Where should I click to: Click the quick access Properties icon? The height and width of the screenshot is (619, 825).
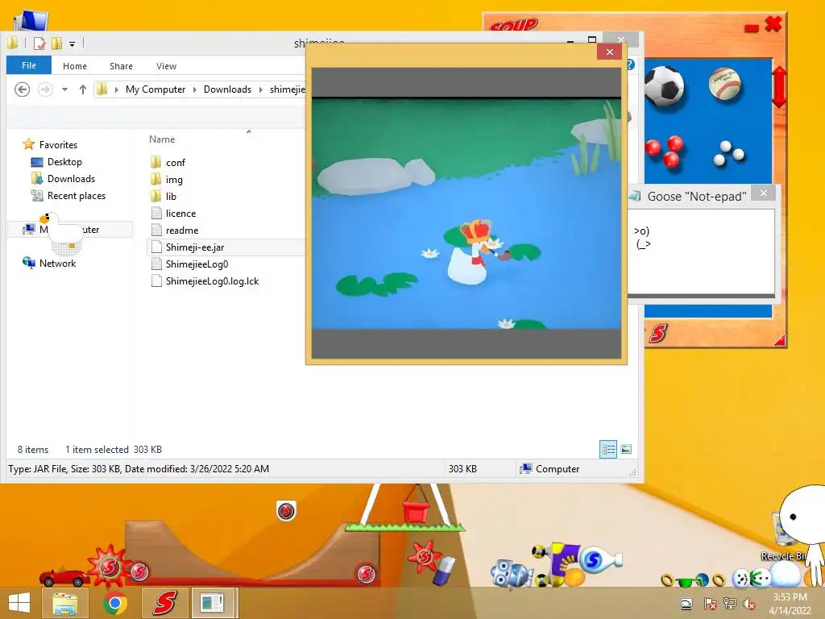(x=39, y=44)
